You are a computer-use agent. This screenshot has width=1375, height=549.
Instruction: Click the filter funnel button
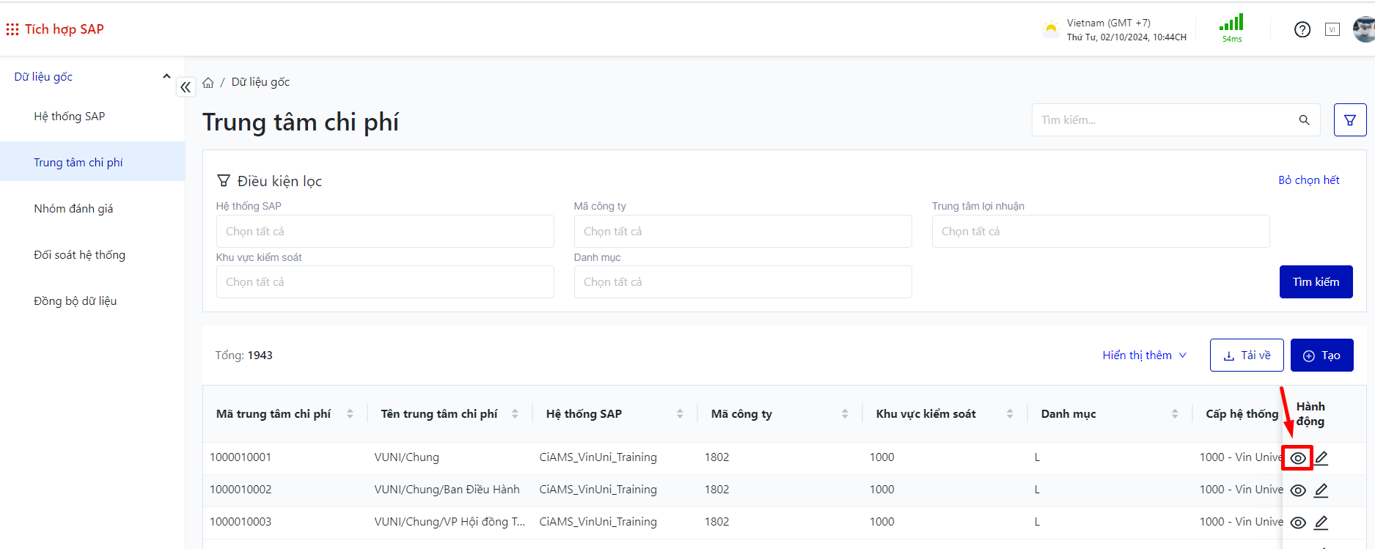click(1349, 120)
